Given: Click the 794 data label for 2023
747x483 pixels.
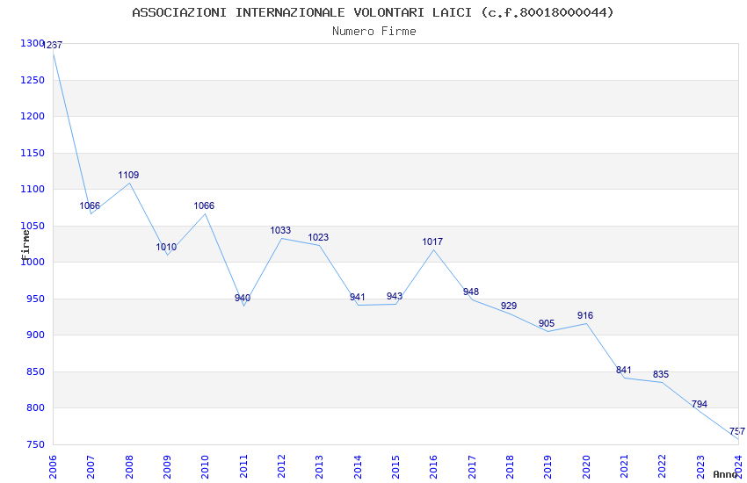Looking at the screenshot, I should point(700,404).
